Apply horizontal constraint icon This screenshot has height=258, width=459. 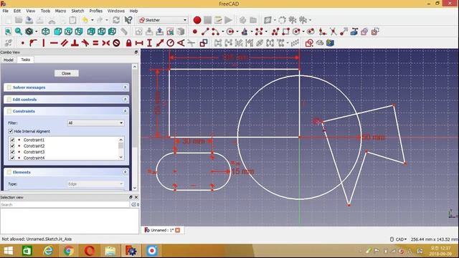(x=54, y=43)
